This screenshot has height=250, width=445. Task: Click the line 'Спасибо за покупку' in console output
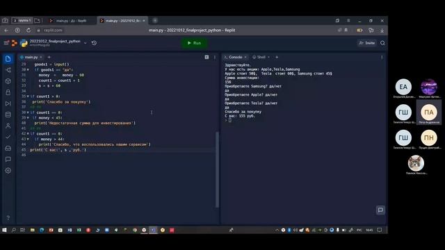point(243,112)
